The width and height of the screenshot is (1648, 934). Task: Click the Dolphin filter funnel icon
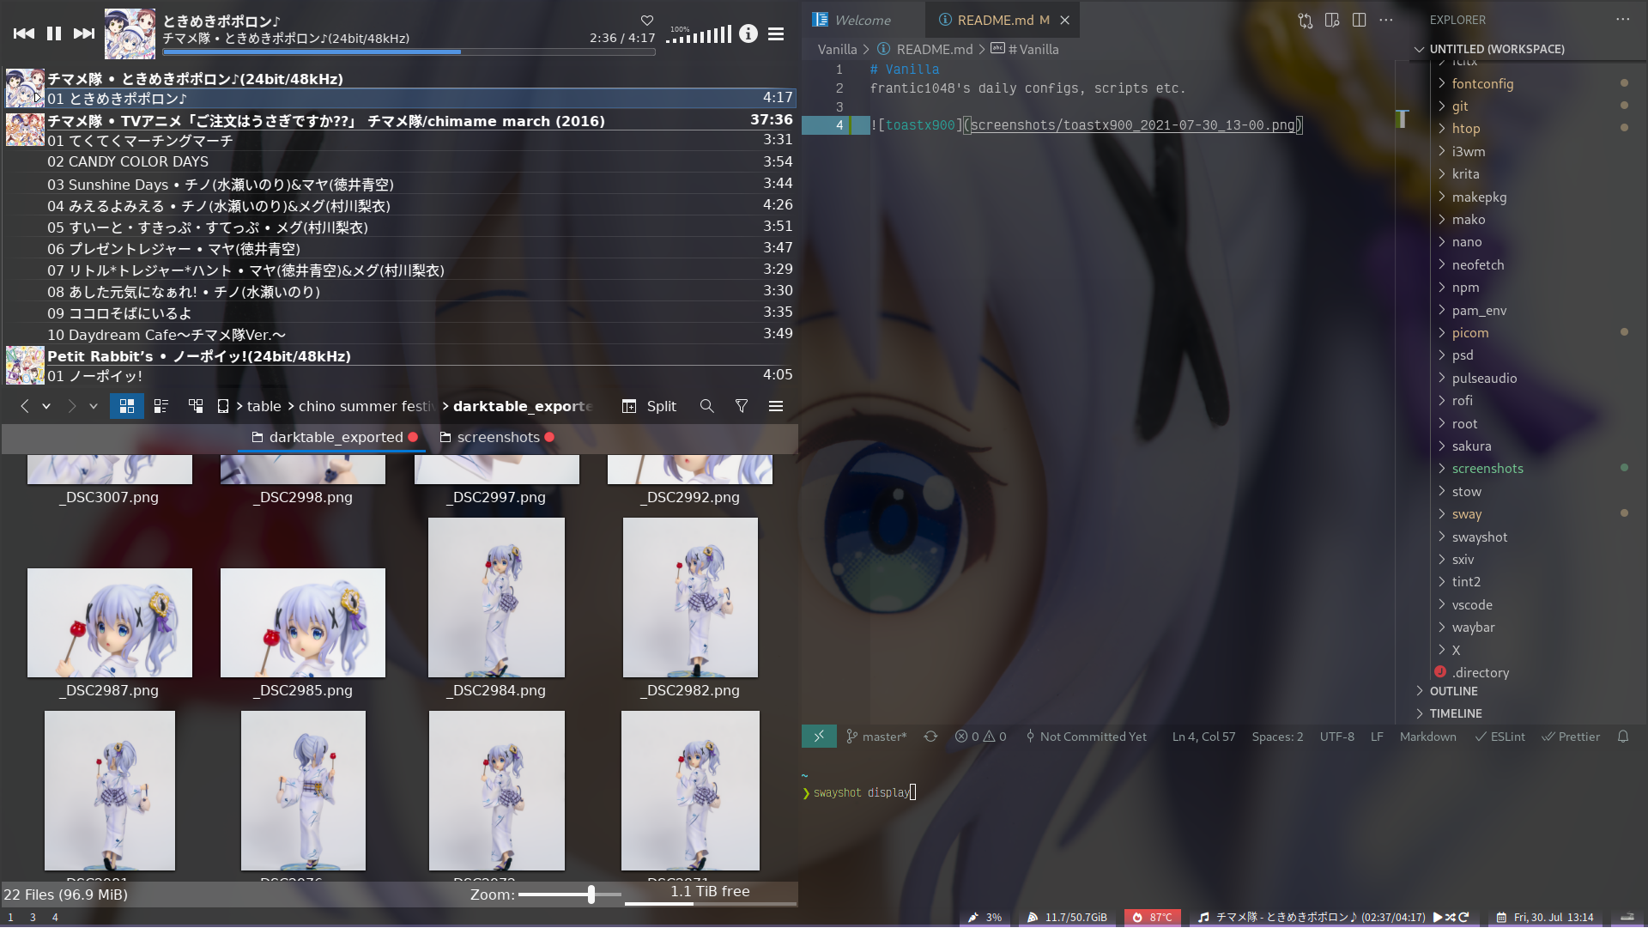click(x=742, y=406)
